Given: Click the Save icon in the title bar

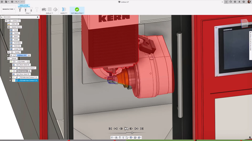Looking at the screenshot, I should click(12, 2).
